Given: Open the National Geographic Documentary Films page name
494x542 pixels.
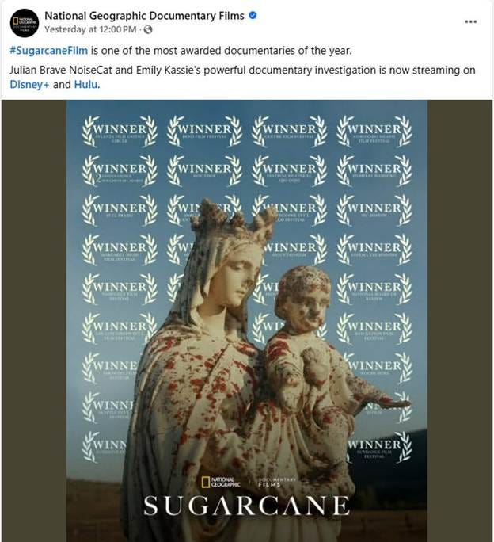Looking at the screenshot, I should 144,16.
